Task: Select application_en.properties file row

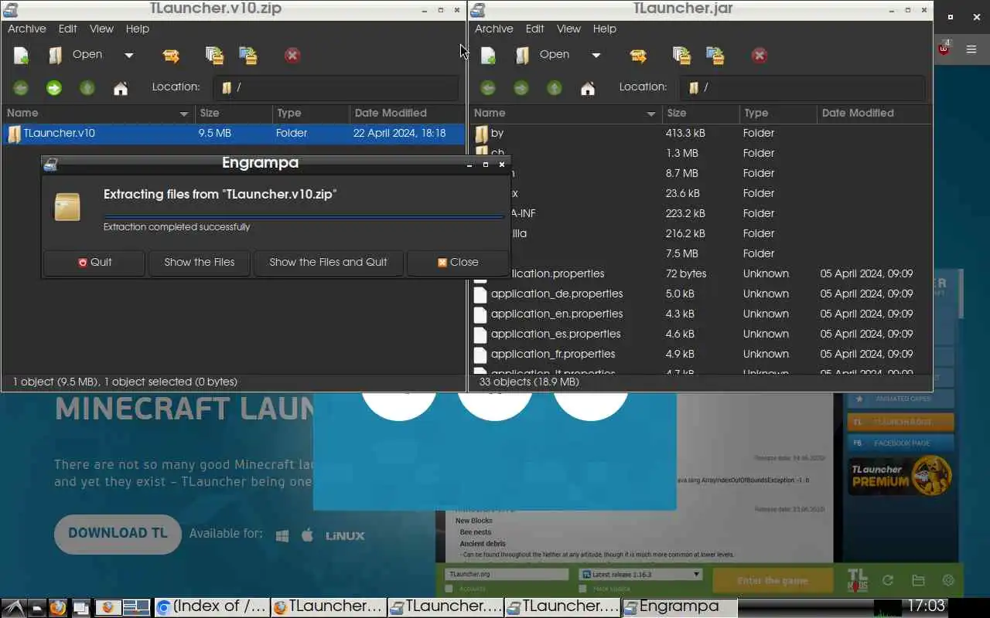Action: (702, 314)
